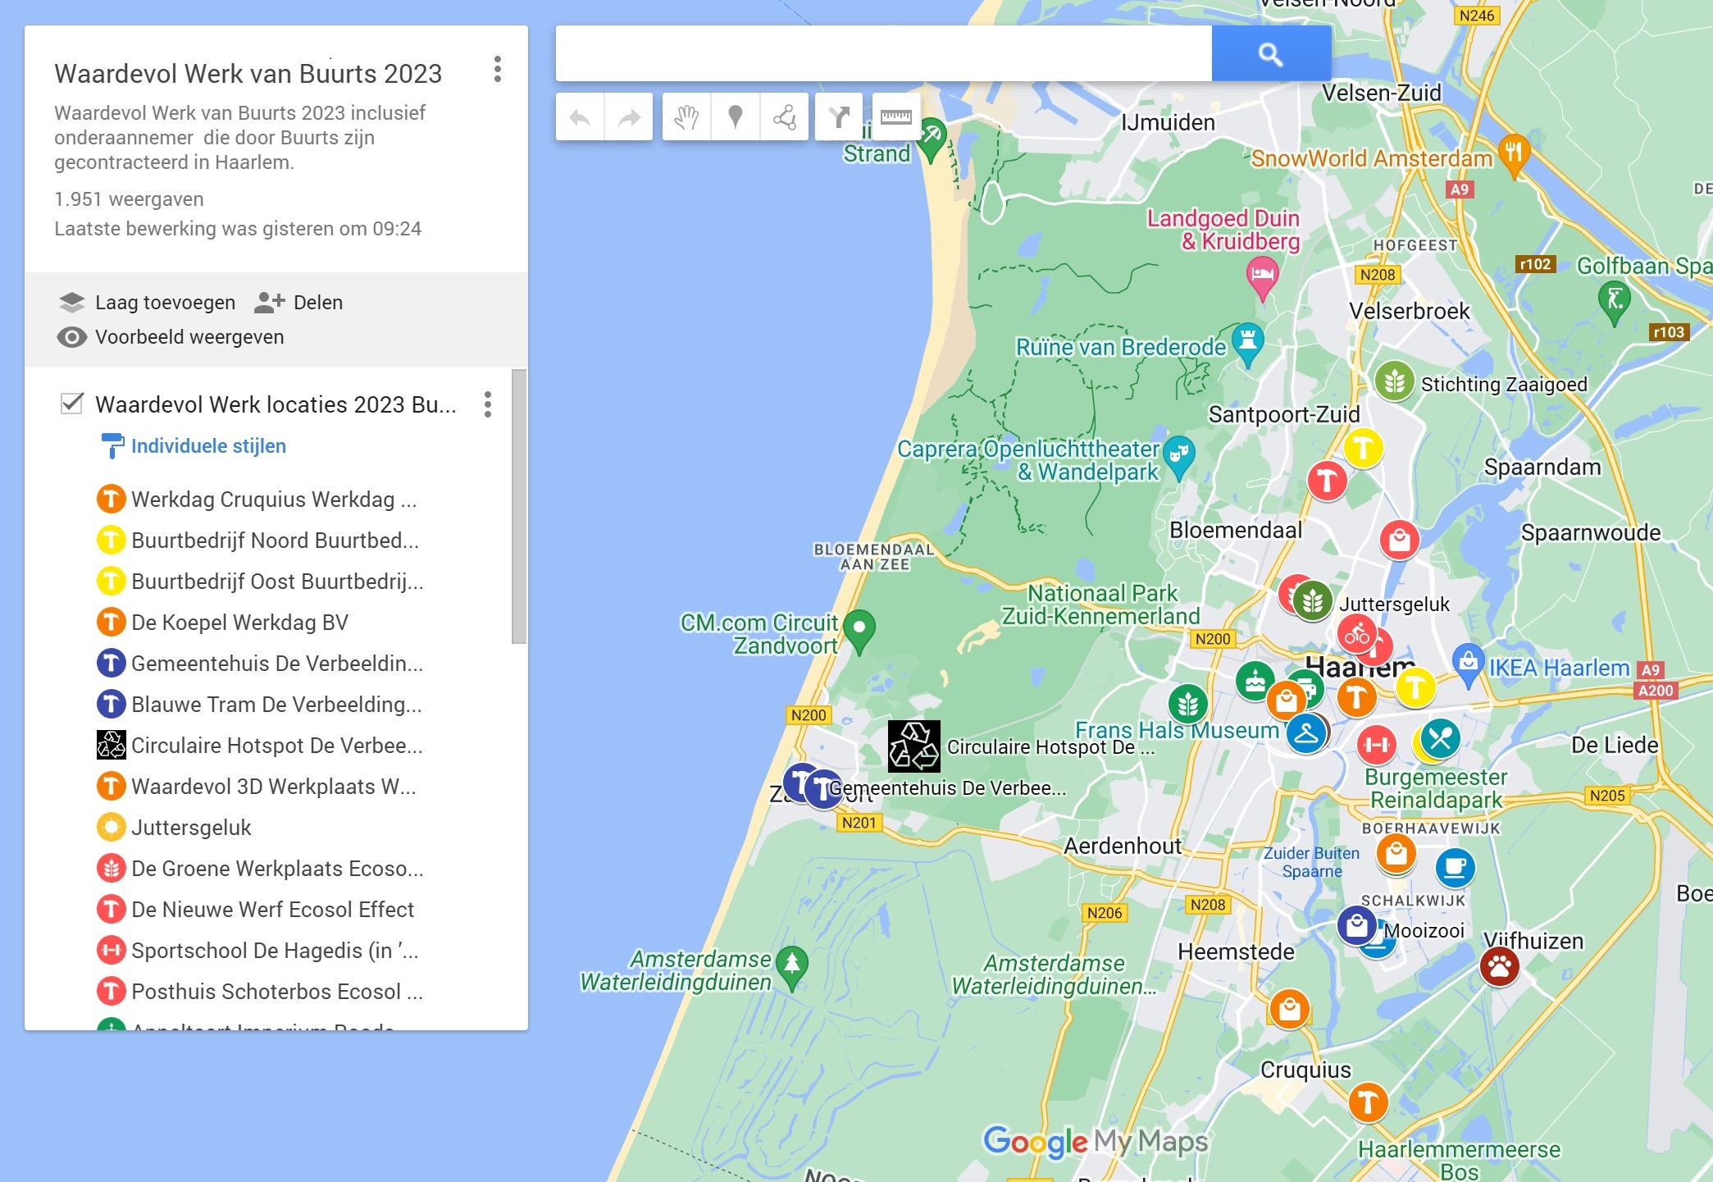
Task: Click SnowWorld Amsterdam restaurant pin
Action: click(1514, 154)
